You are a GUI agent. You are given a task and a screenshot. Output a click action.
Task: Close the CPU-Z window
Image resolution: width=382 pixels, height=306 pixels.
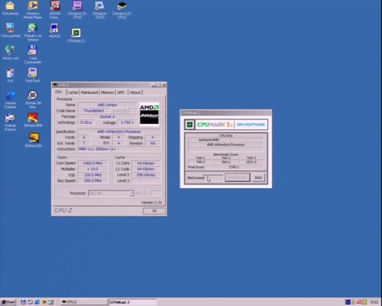click(164, 85)
